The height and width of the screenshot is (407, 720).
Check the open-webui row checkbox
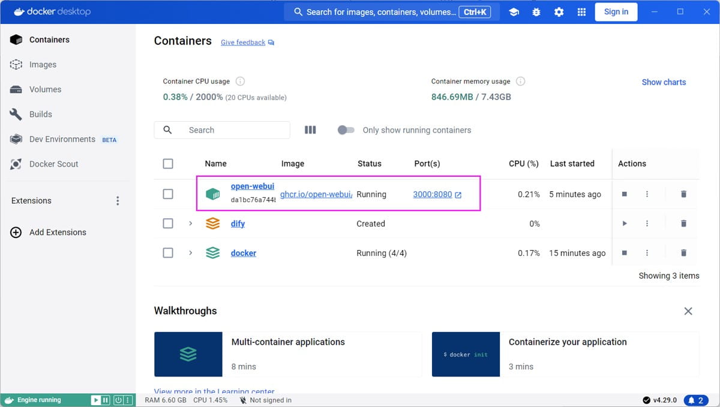point(168,194)
